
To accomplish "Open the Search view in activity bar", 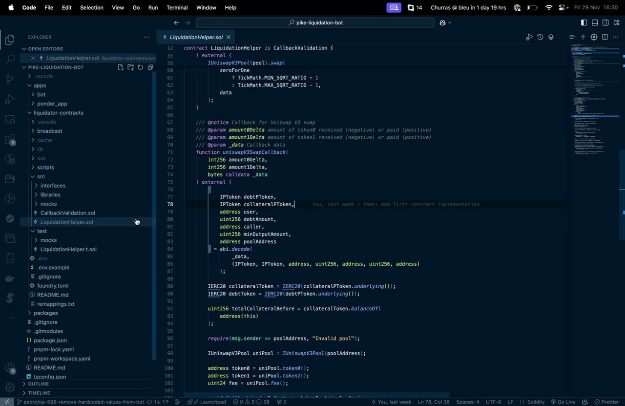I will coord(10,60).
